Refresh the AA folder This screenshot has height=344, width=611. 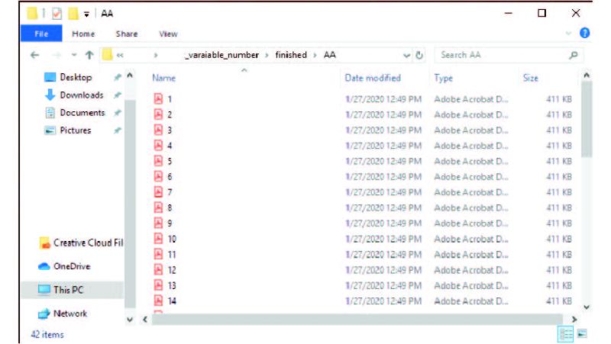[419, 55]
